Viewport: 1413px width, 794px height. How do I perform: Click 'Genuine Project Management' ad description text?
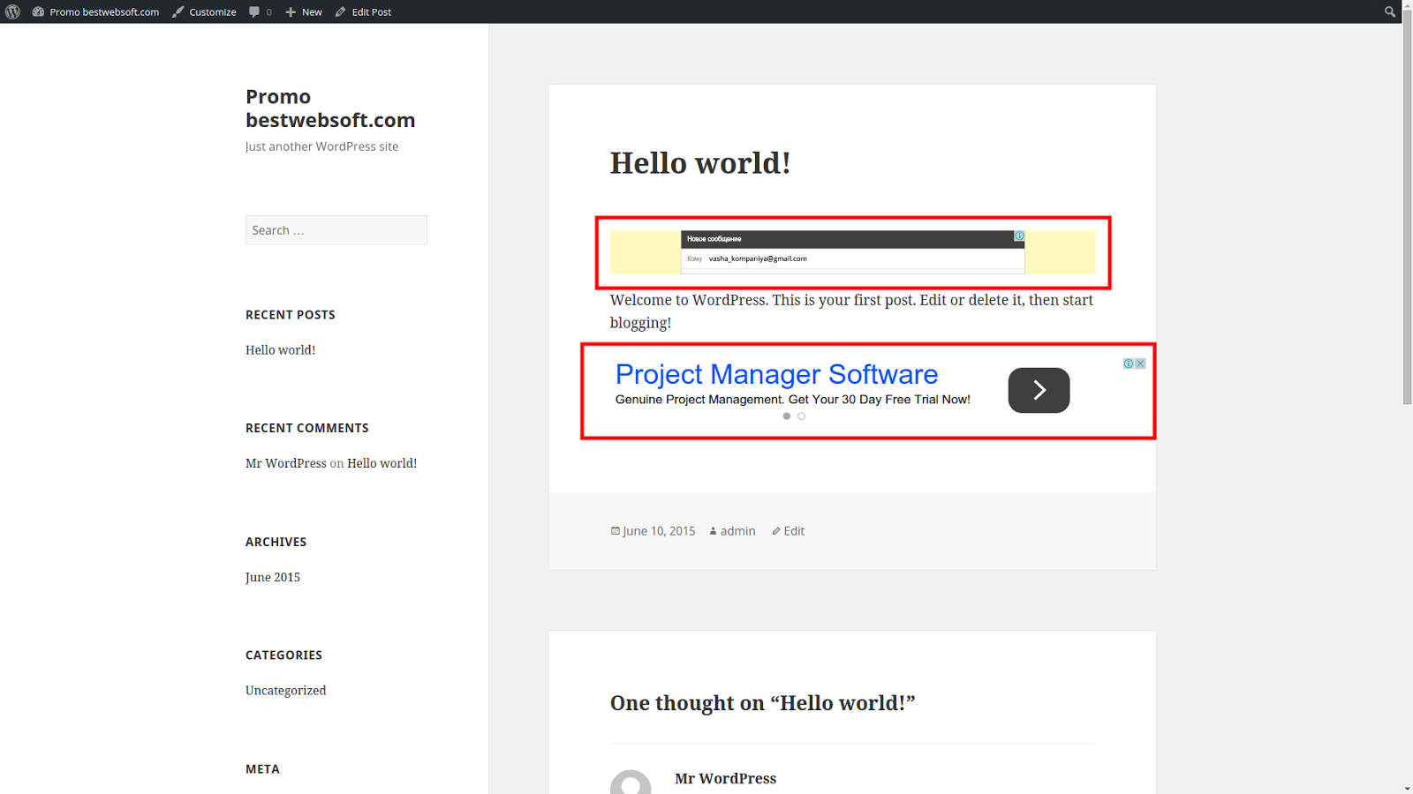pos(793,400)
